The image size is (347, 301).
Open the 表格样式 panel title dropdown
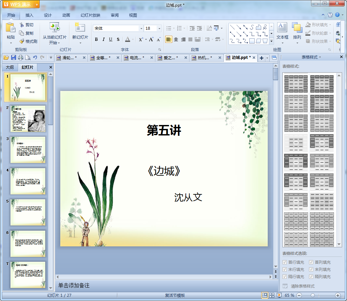click(311, 57)
